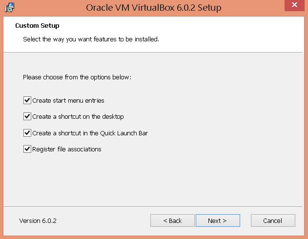Proceed by pressing the Next button
The image size is (308, 239).
217,221
